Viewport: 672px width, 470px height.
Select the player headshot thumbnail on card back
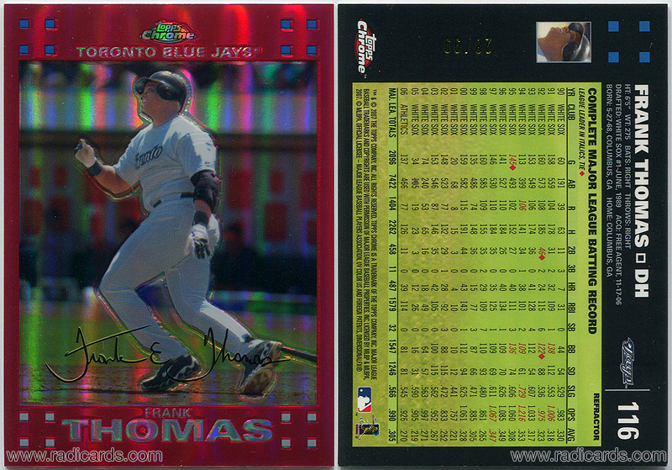point(564,42)
